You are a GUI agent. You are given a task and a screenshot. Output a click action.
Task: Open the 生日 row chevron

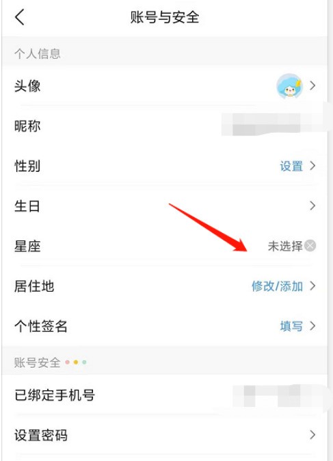click(312, 205)
